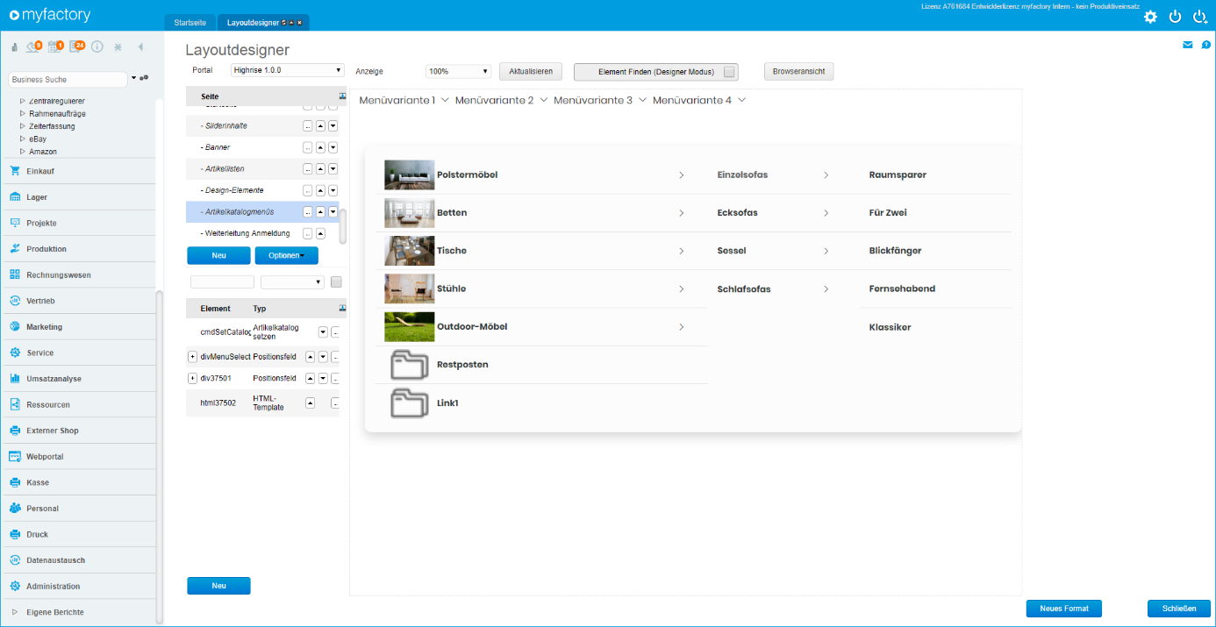Viewport: 1216px width, 627px height.
Task: Open the Externer Shop module
Action: (x=78, y=431)
